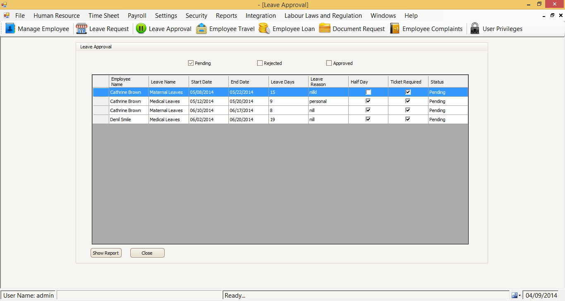Image resolution: width=565 pixels, height=301 pixels.
Task: Open the Payroll menu
Action: pyautogui.click(x=137, y=16)
